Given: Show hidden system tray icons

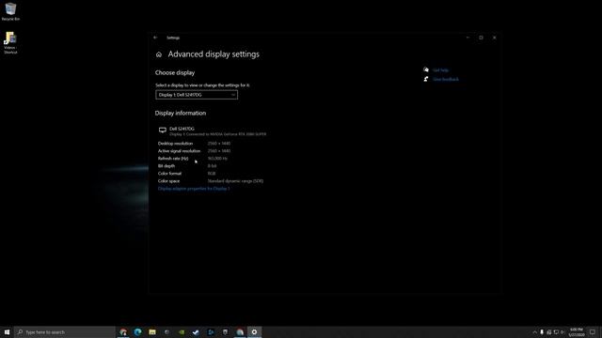Looking at the screenshot, I should (x=534, y=332).
